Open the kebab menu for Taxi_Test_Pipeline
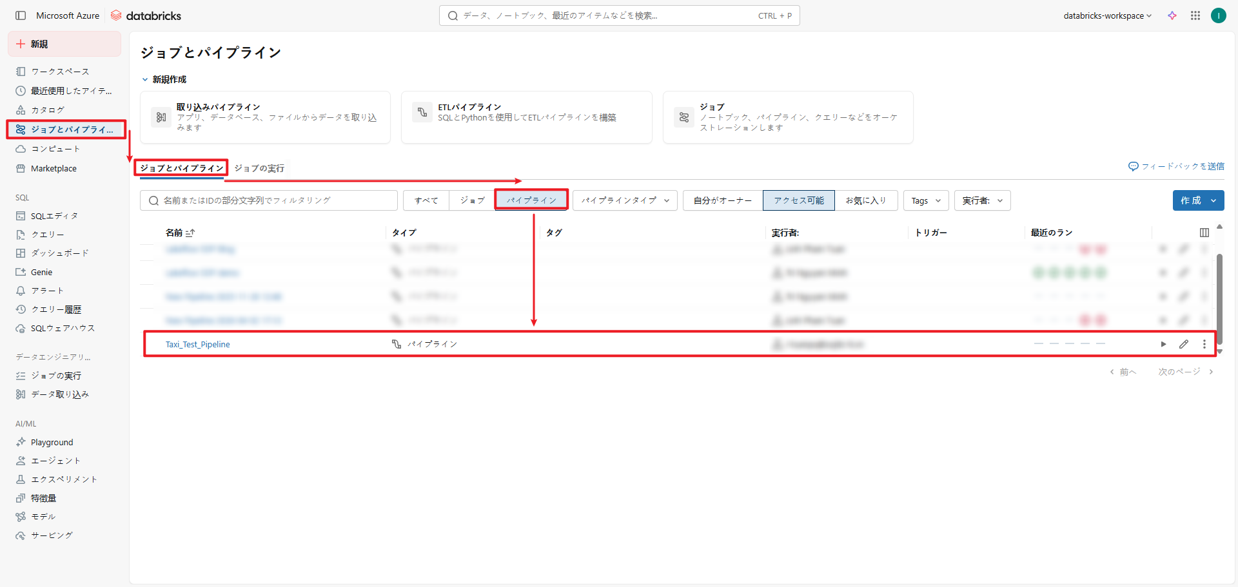 pyautogui.click(x=1204, y=344)
